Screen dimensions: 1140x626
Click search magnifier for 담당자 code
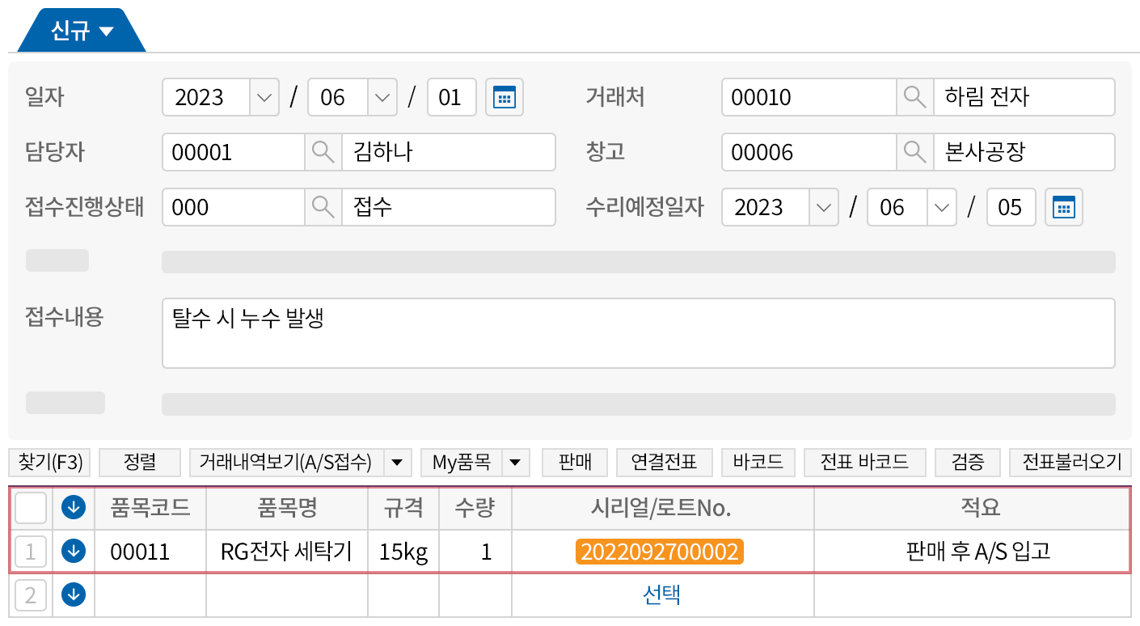tap(323, 153)
